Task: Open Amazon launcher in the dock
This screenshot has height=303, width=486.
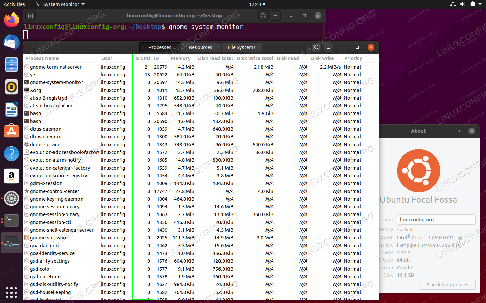Action: pos(11,176)
